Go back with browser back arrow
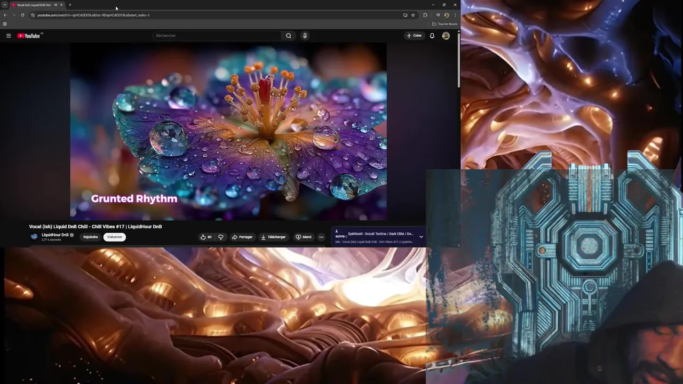Viewport: 683px width, 384px height. click(x=5, y=15)
